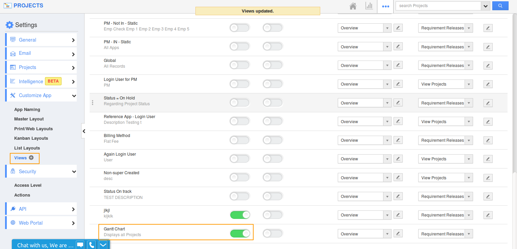
Task: Enable the first toggle for Billing Method
Action: pyautogui.click(x=239, y=140)
